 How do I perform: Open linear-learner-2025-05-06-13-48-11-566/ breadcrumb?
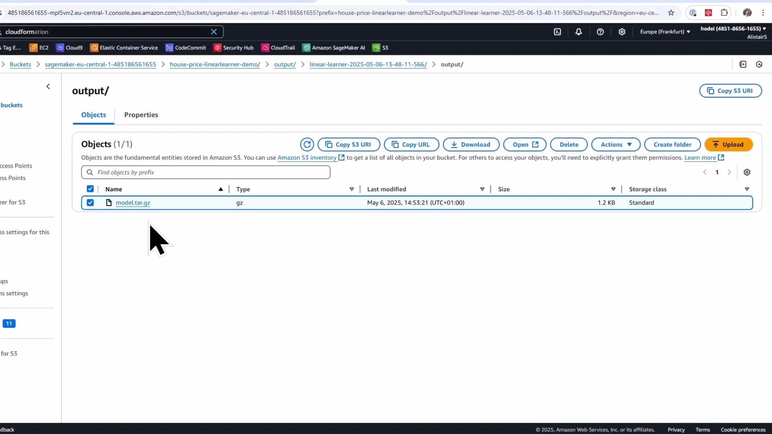[368, 64]
